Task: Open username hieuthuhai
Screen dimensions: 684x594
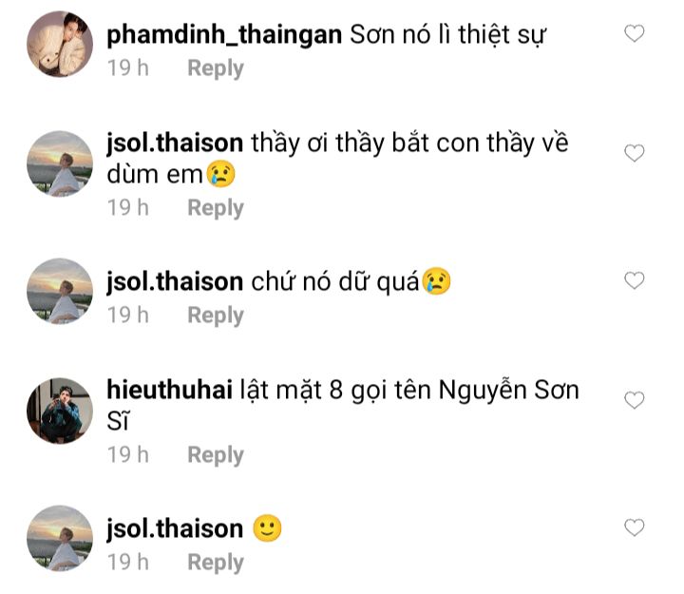Action: [x=169, y=390]
